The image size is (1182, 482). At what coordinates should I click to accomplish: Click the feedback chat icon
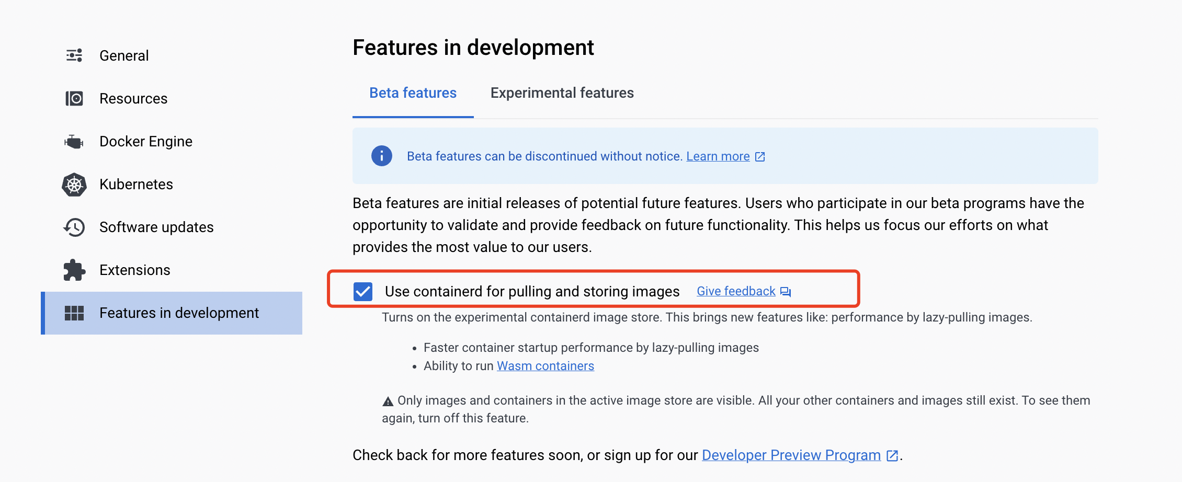(786, 292)
